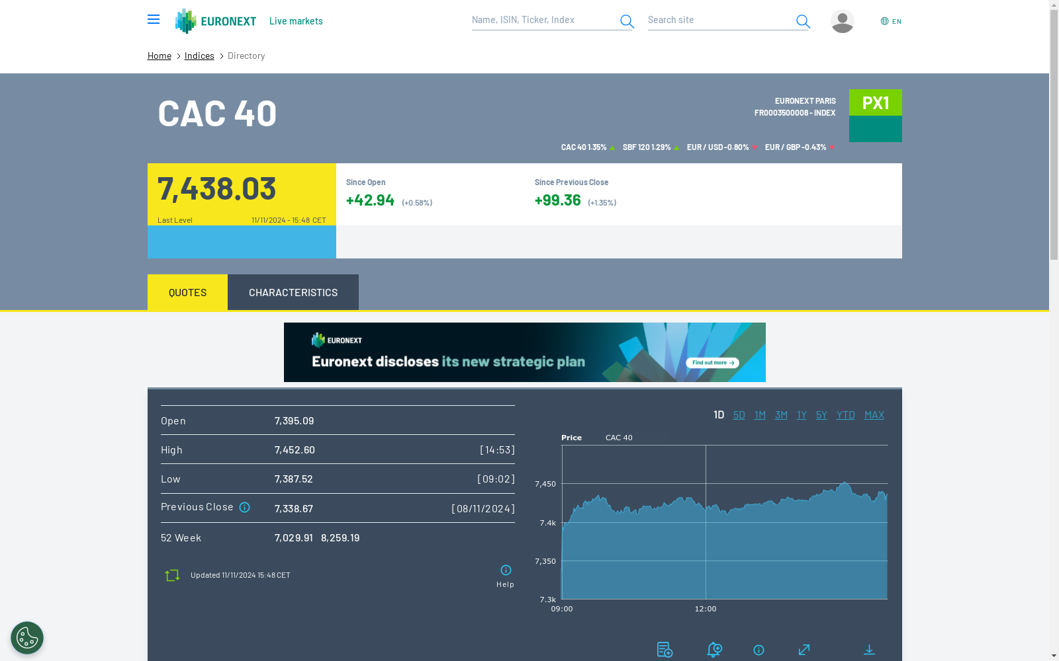Select the MAX chart range

(874, 415)
